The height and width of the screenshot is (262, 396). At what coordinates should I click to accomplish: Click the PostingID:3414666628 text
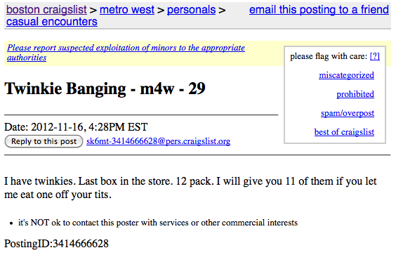coord(56,244)
